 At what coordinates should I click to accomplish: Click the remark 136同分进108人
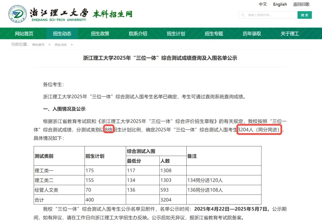point(205,190)
